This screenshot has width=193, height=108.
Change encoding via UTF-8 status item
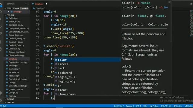tap(138, 106)
